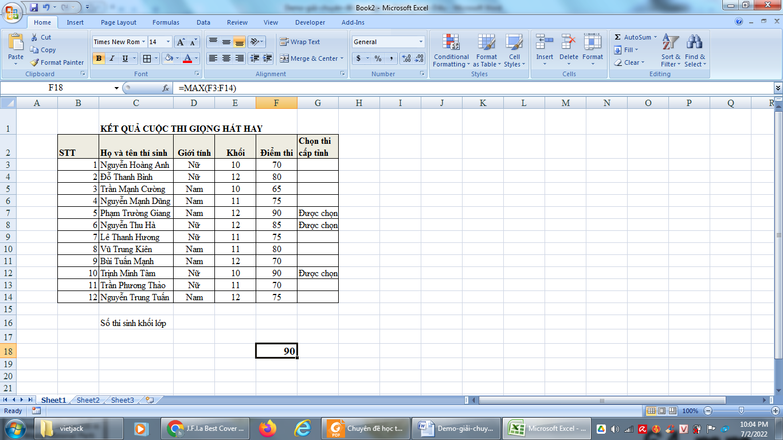Viewport: 783px width, 440px height.
Task: Open Fill Color dropdown arrow
Action: 177,58
